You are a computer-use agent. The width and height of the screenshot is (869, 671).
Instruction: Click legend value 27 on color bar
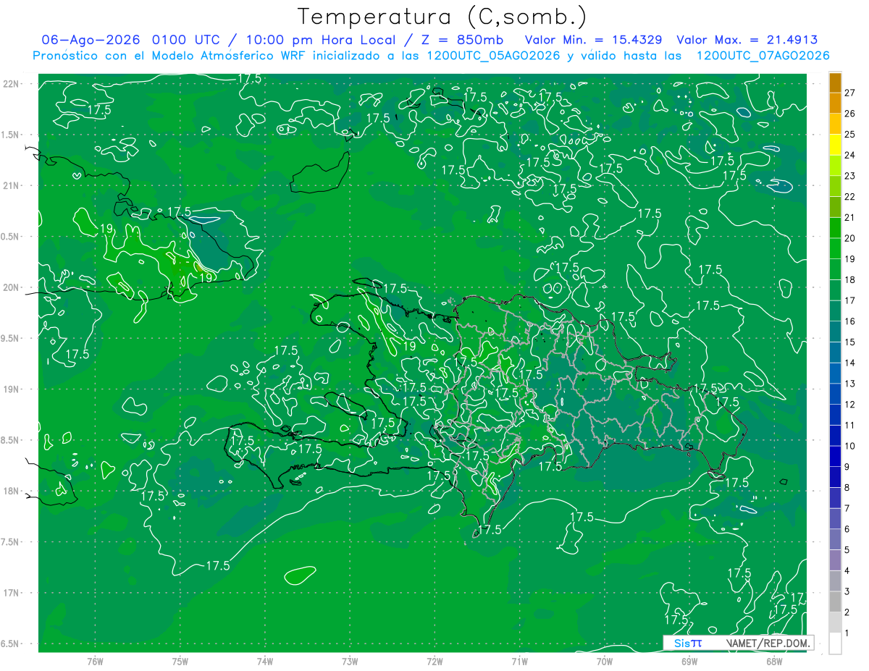click(x=850, y=92)
